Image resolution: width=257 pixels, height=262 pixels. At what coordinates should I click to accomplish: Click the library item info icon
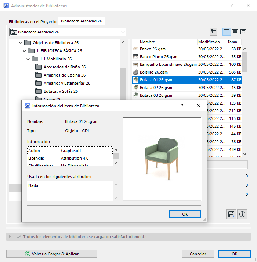point(242,214)
